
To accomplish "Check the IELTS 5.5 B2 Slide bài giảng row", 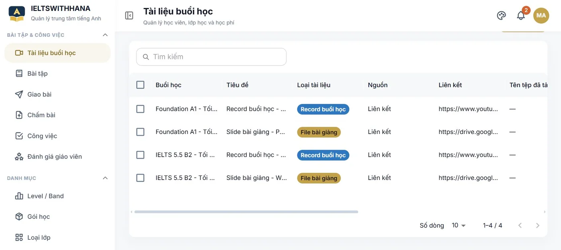I will [140, 178].
